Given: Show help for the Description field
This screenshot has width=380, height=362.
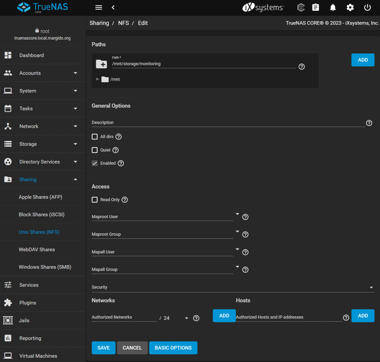Looking at the screenshot, I should click(x=369, y=123).
